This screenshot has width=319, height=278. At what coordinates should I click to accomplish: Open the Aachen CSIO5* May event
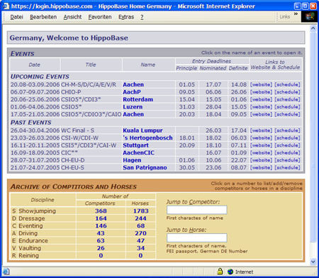(133, 114)
